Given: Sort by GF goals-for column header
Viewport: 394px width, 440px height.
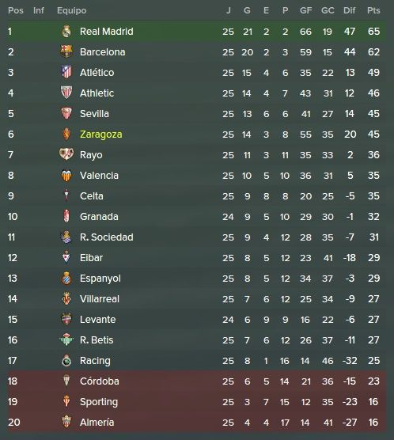Looking at the screenshot, I should [305, 10].
